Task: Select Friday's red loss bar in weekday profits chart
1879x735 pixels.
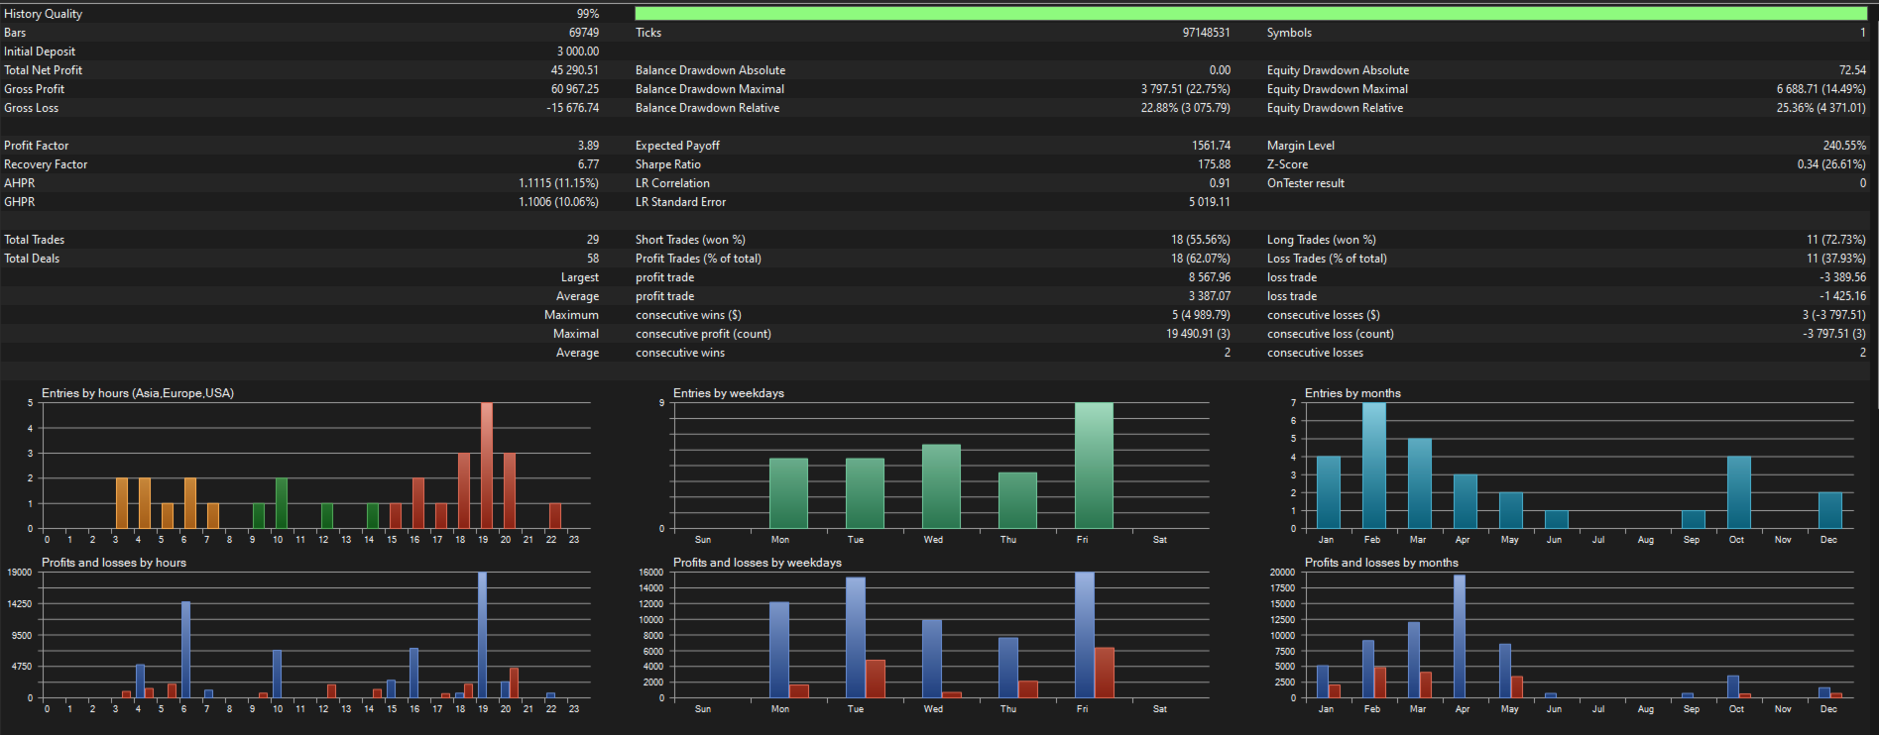Action: (x=1105, y=674)
